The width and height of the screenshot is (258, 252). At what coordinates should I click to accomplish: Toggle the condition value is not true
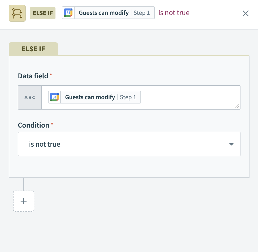coord(45,144)
